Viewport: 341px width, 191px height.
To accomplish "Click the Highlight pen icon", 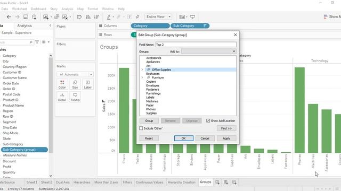I will [x=109, y=17].
